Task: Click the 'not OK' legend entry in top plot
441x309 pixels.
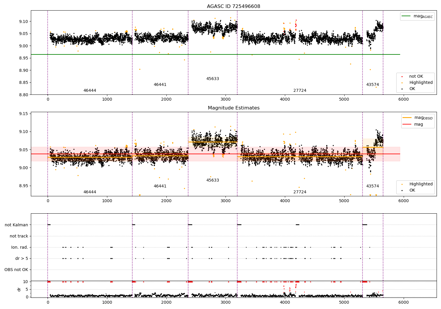Action: click(416, 77)
